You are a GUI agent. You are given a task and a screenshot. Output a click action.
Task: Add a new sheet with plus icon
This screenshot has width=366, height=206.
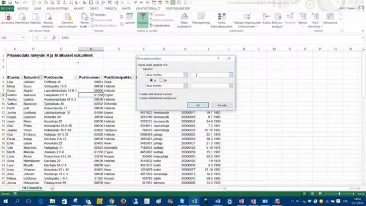coord(52,188)
